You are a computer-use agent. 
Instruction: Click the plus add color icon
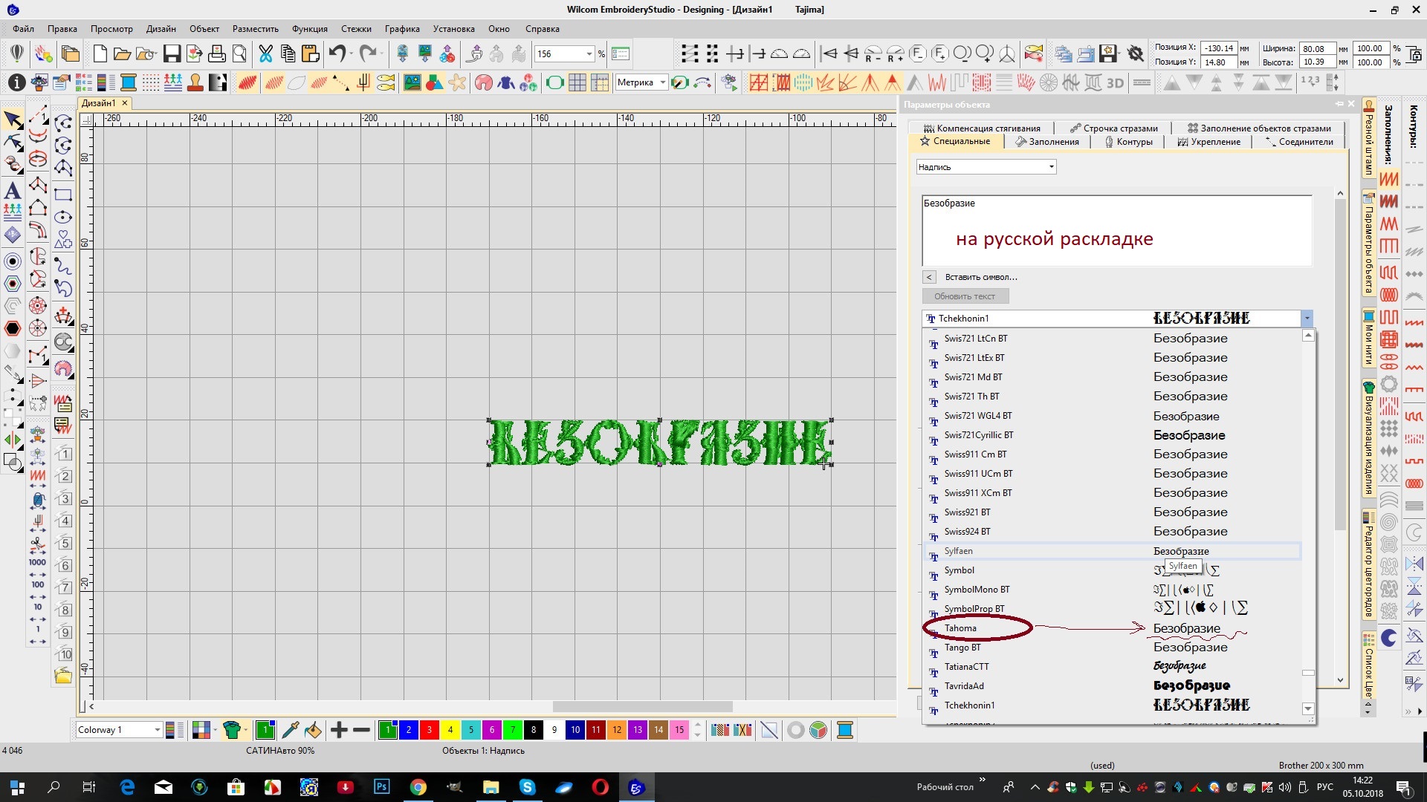[339, 731]
